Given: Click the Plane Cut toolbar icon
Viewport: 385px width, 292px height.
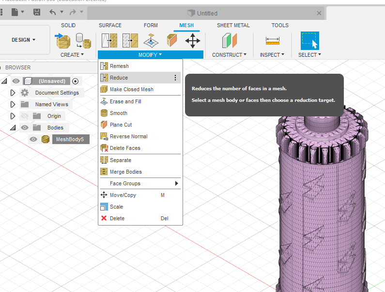Looking at the screenshot, I should coord(172,41).
